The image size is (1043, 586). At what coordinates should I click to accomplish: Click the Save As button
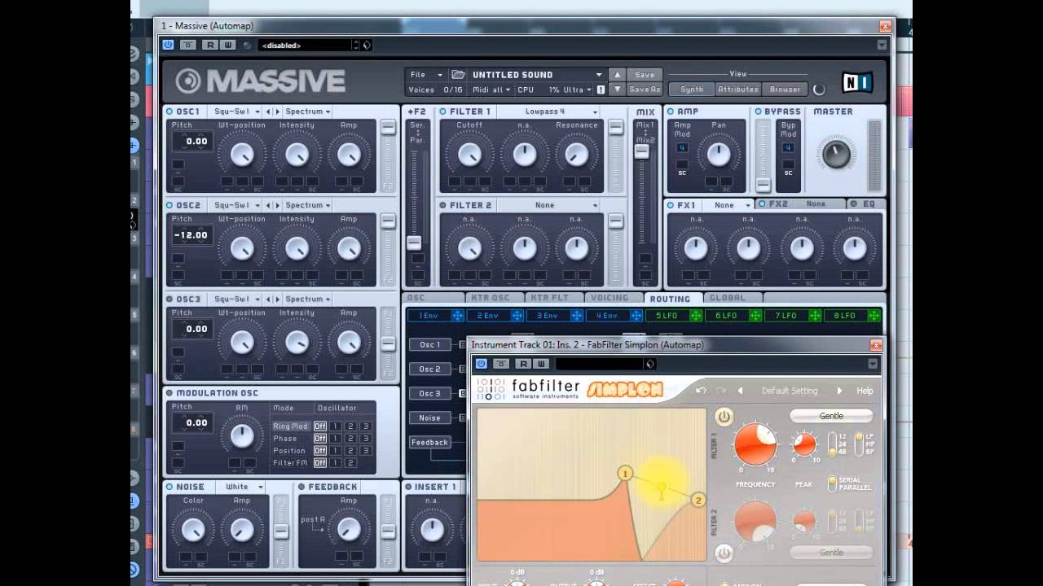point(644,90)
